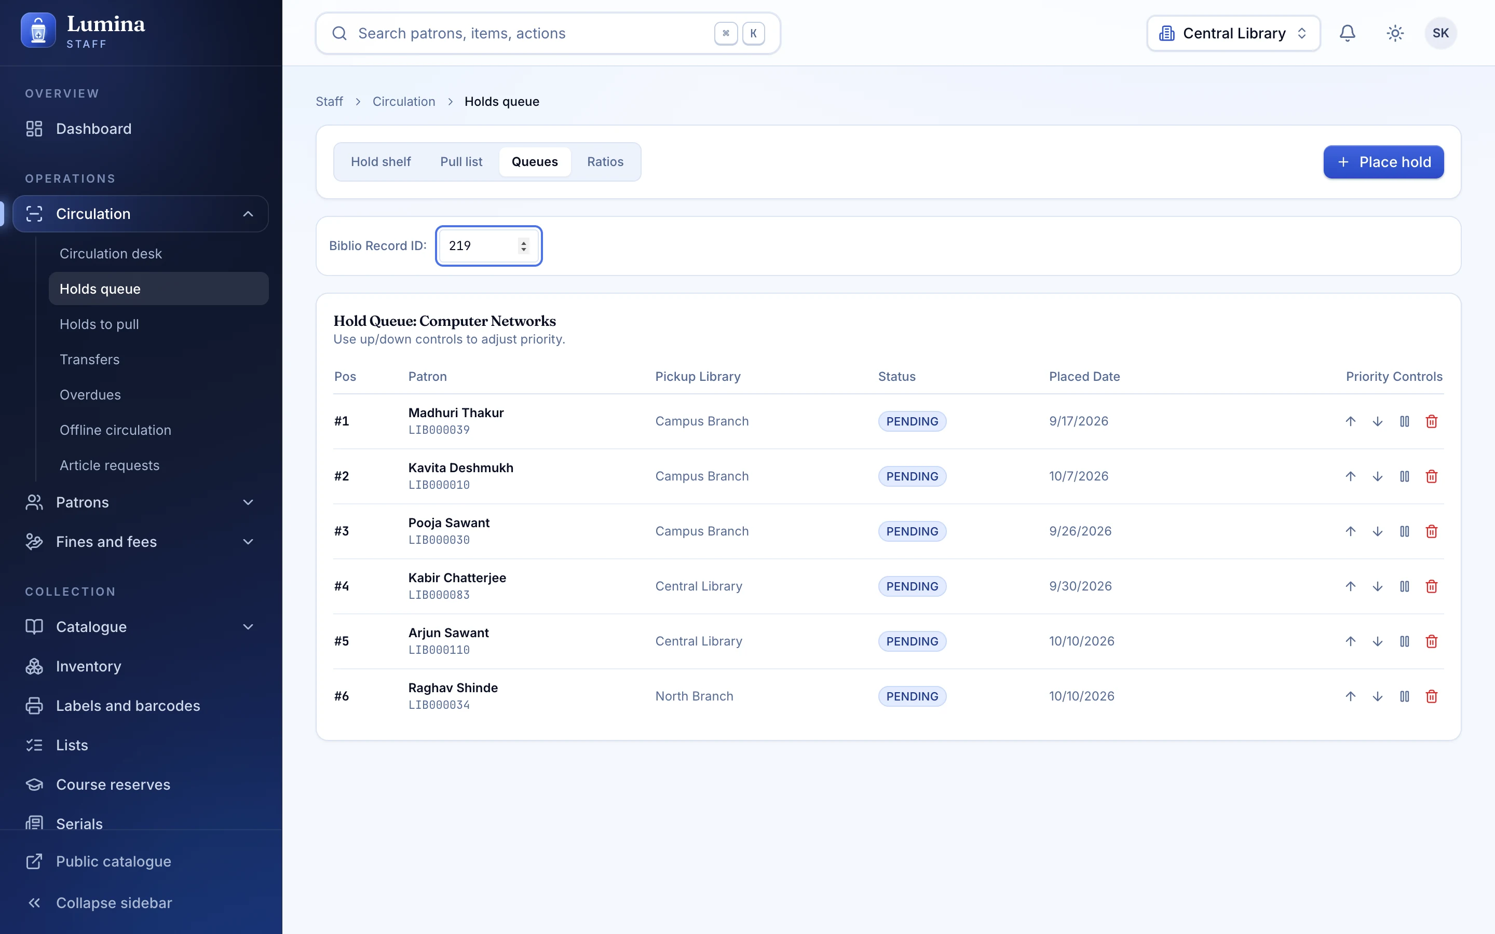Move Arjun Sawant's hold up in queue
Image resolution: width=1495 pixels, height=934 pixels.
click(1351, 641)
